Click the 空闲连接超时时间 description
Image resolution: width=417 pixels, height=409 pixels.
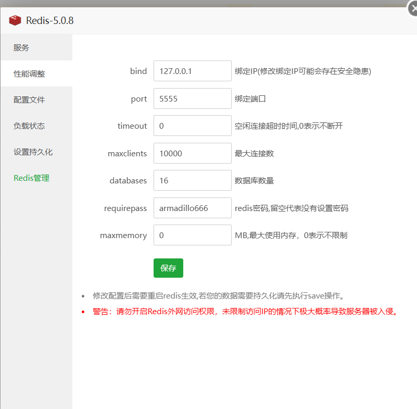pos(288,126)
